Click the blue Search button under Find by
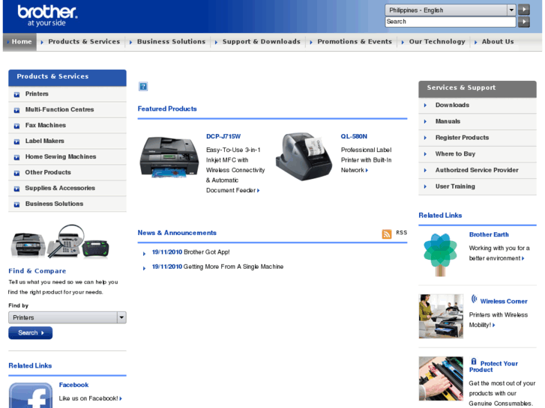Viewport: 545px width, 408px height. (x=31, y=332)
